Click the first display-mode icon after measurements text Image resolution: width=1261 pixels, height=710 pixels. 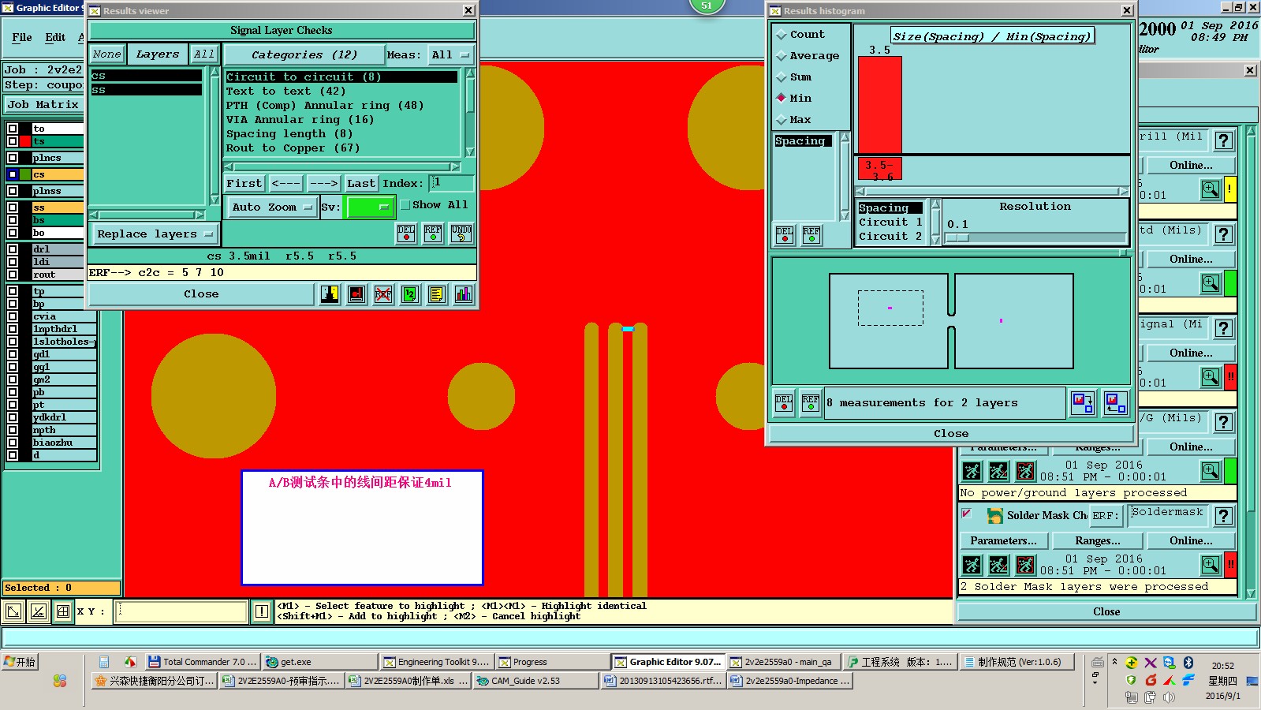pyautogui.click(x=1083, y=403)
